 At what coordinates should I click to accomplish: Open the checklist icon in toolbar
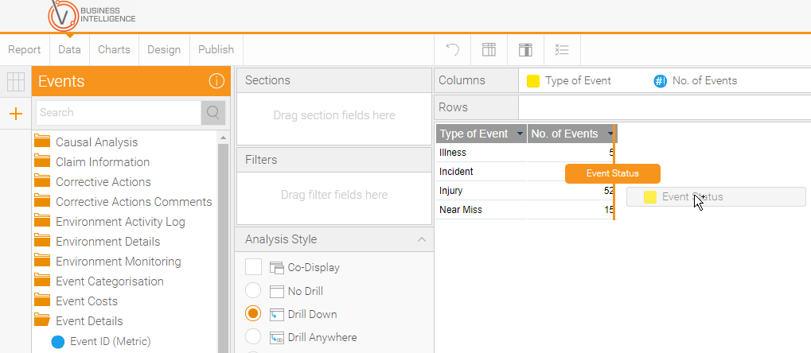tap(562, 49)
